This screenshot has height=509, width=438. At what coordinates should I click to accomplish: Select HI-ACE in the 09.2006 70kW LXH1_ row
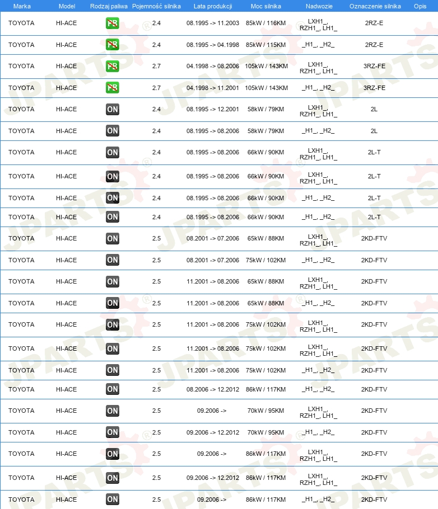(x=66, y=411)
